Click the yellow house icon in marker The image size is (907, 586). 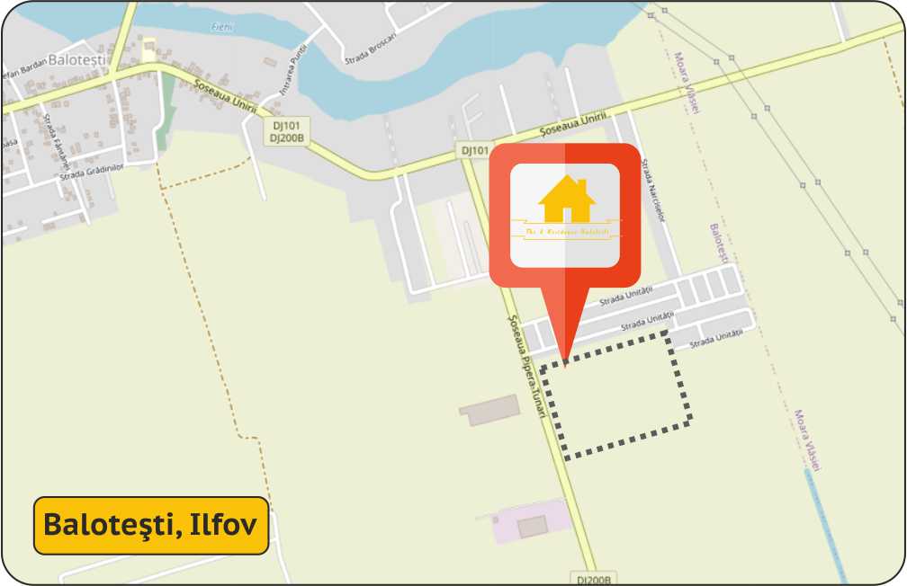(x=566, y=200)
